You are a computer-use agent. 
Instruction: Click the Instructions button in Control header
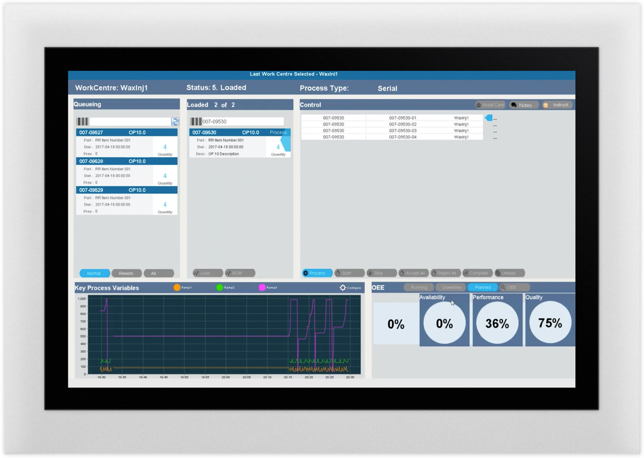pos(557,105)
